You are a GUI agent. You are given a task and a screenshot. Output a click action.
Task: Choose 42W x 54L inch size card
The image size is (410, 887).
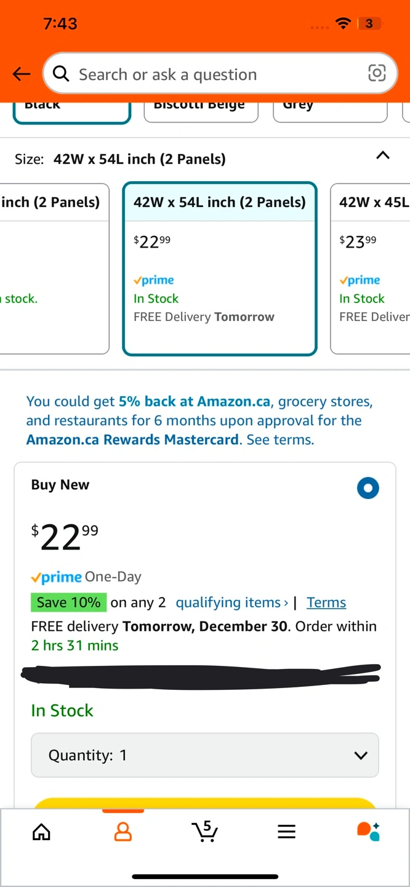coord(220,269)
